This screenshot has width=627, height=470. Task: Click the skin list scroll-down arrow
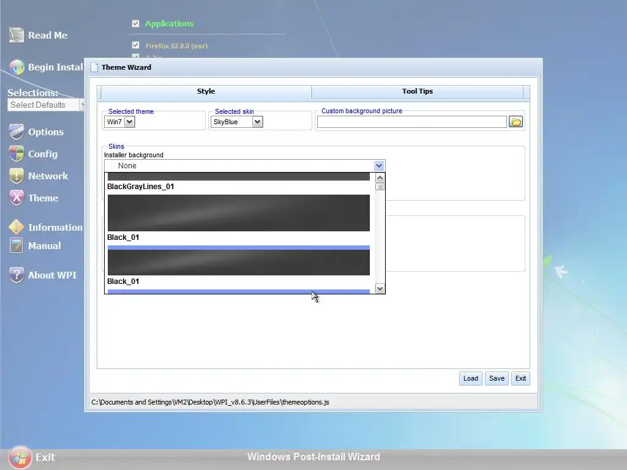point(380,289)
